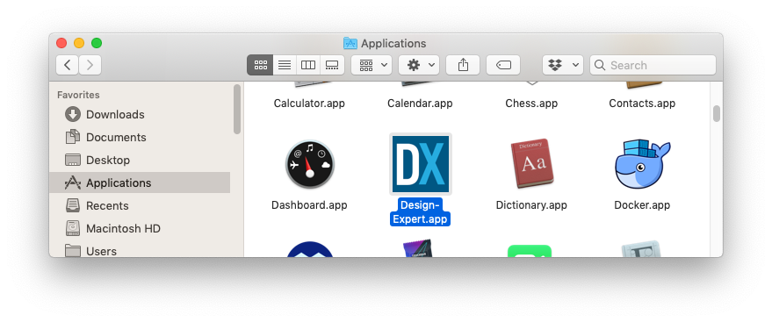
Task: Click the Macintosh HD drive icon
Action: [73, 228]
